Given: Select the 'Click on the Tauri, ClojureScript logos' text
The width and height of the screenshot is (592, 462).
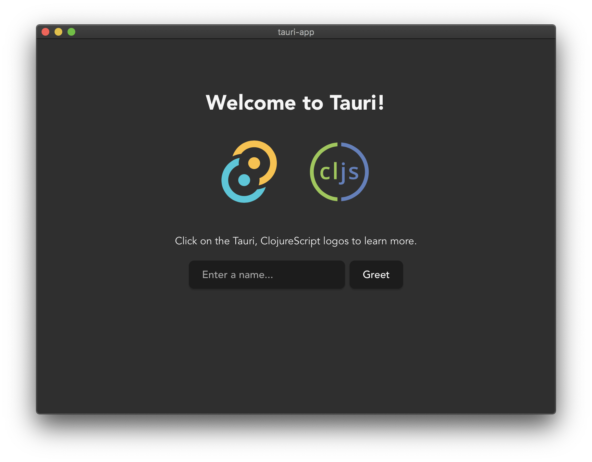Looking at the screenshot, I should pos(262,241).
